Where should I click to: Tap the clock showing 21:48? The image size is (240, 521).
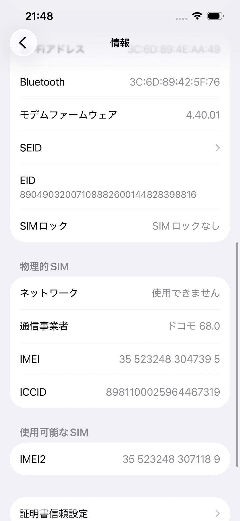coord(39,16)
